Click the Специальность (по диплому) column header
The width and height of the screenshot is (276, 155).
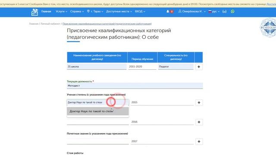(x=176, y=57)
